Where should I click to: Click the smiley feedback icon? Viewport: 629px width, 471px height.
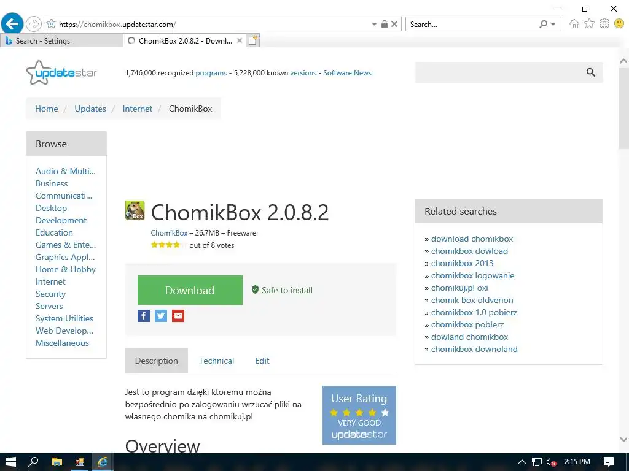click(619, 24)
